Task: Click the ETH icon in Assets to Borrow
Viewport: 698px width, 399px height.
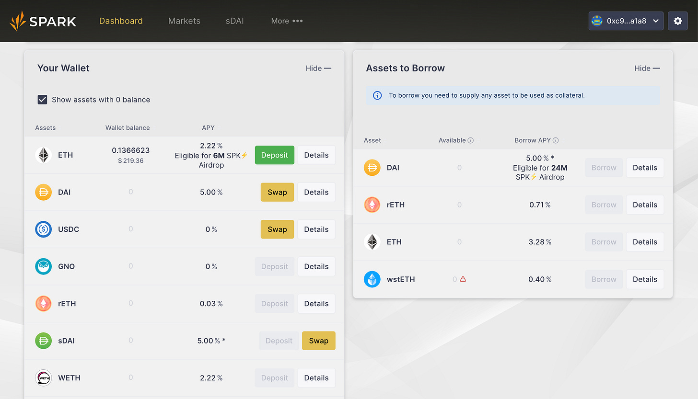Action: pyautogui.click(x=372, y=242)
